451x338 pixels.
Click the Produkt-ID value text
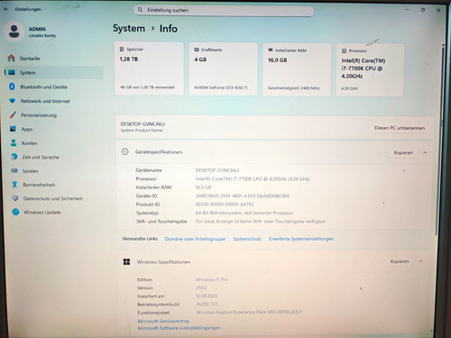[x=225, y=205]
